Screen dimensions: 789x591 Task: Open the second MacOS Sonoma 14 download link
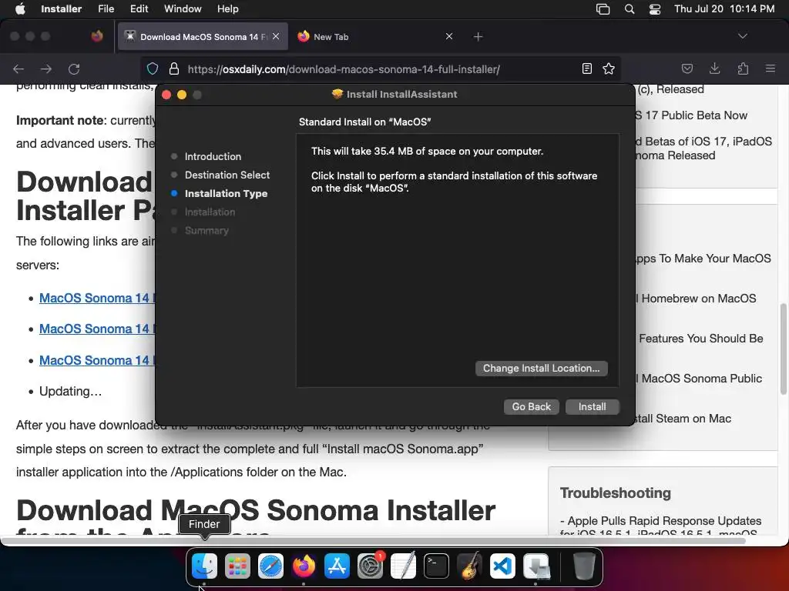point(97,329)
